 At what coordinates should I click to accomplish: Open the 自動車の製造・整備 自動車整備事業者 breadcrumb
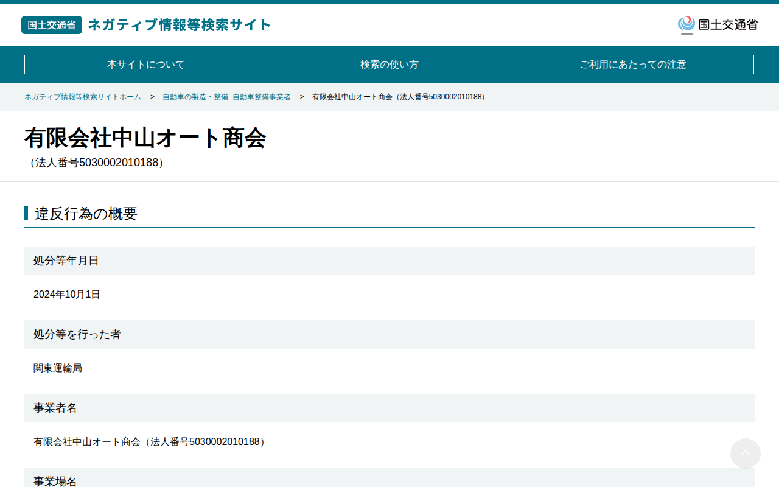[226, 97]
